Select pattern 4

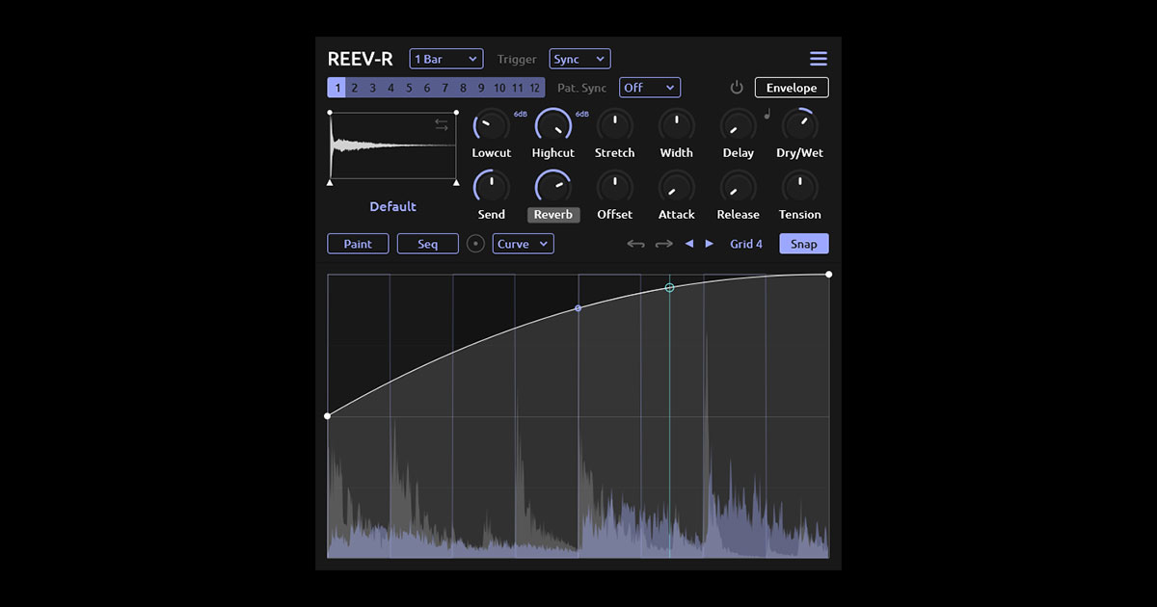pyautogui.click(x=390, y=88)
